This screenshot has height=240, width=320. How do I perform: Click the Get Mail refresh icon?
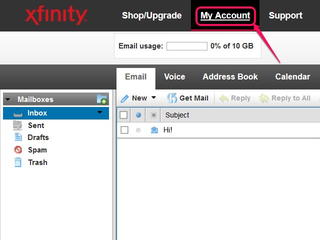(x=172, y=98)
